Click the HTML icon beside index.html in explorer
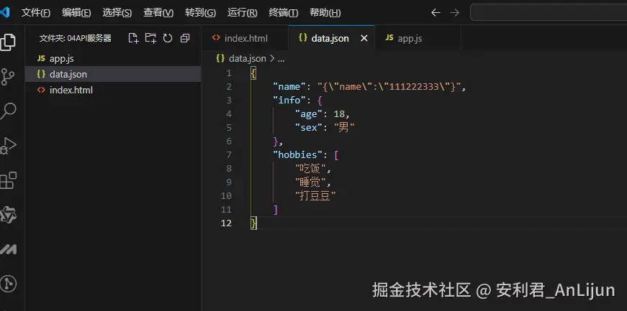The image size is (627, 311). pyautogui.click(x=41, y=90)
